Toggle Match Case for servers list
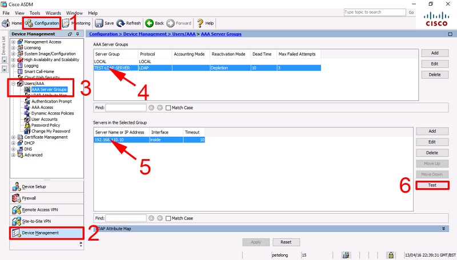 (168, 218)
